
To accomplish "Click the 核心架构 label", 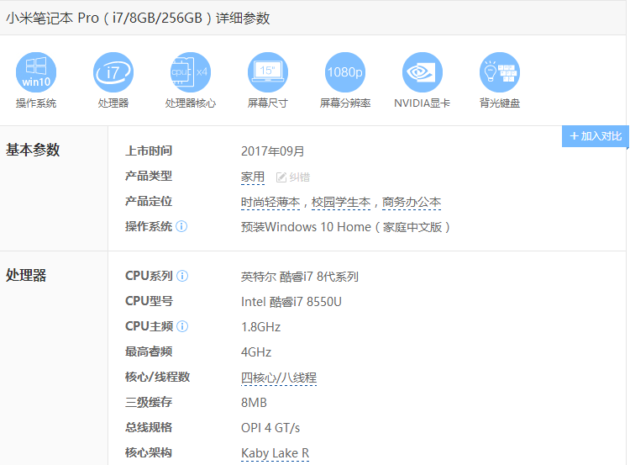I will point(149,452).
